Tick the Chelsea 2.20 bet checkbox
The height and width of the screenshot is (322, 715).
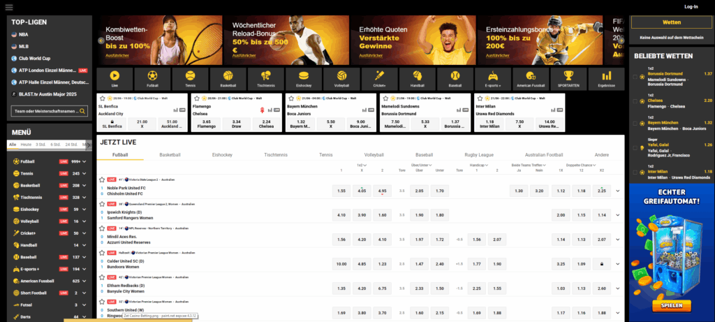pyautogui.click(x=635, y=101)
